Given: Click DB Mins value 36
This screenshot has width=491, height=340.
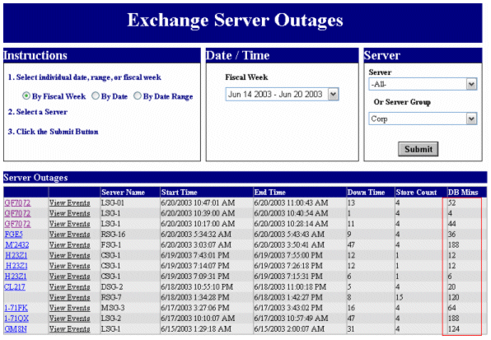Looking at the screenshot, I should [x=451, y=235].
